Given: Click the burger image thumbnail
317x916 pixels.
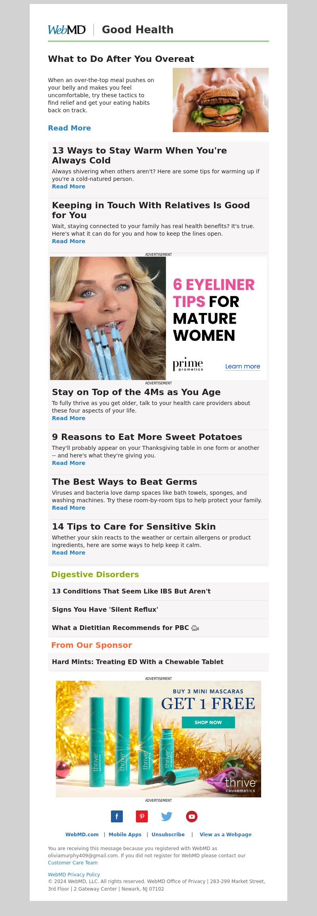Looking at the screenshot, I should pyautogui.click(x=221, y=100).
